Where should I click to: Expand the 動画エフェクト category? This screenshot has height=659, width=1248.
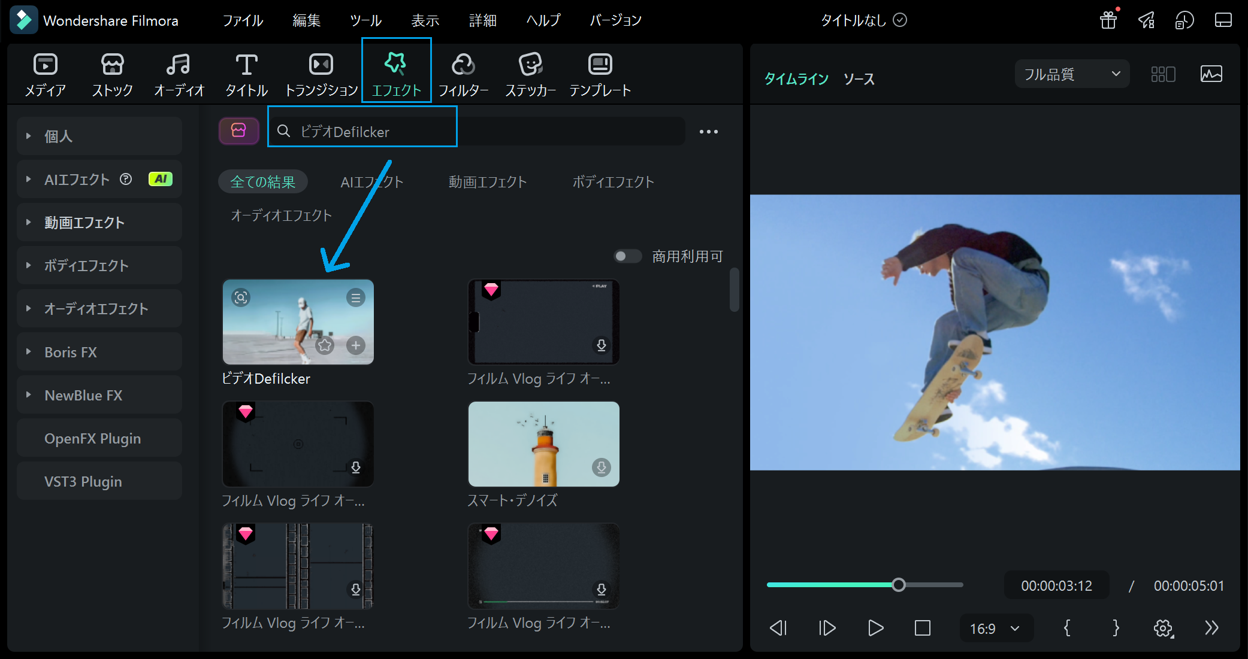(99, 223)
